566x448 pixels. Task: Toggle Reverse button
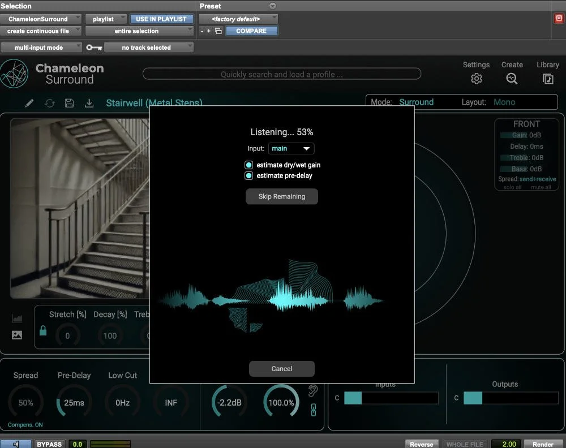[x=422, y=444]
